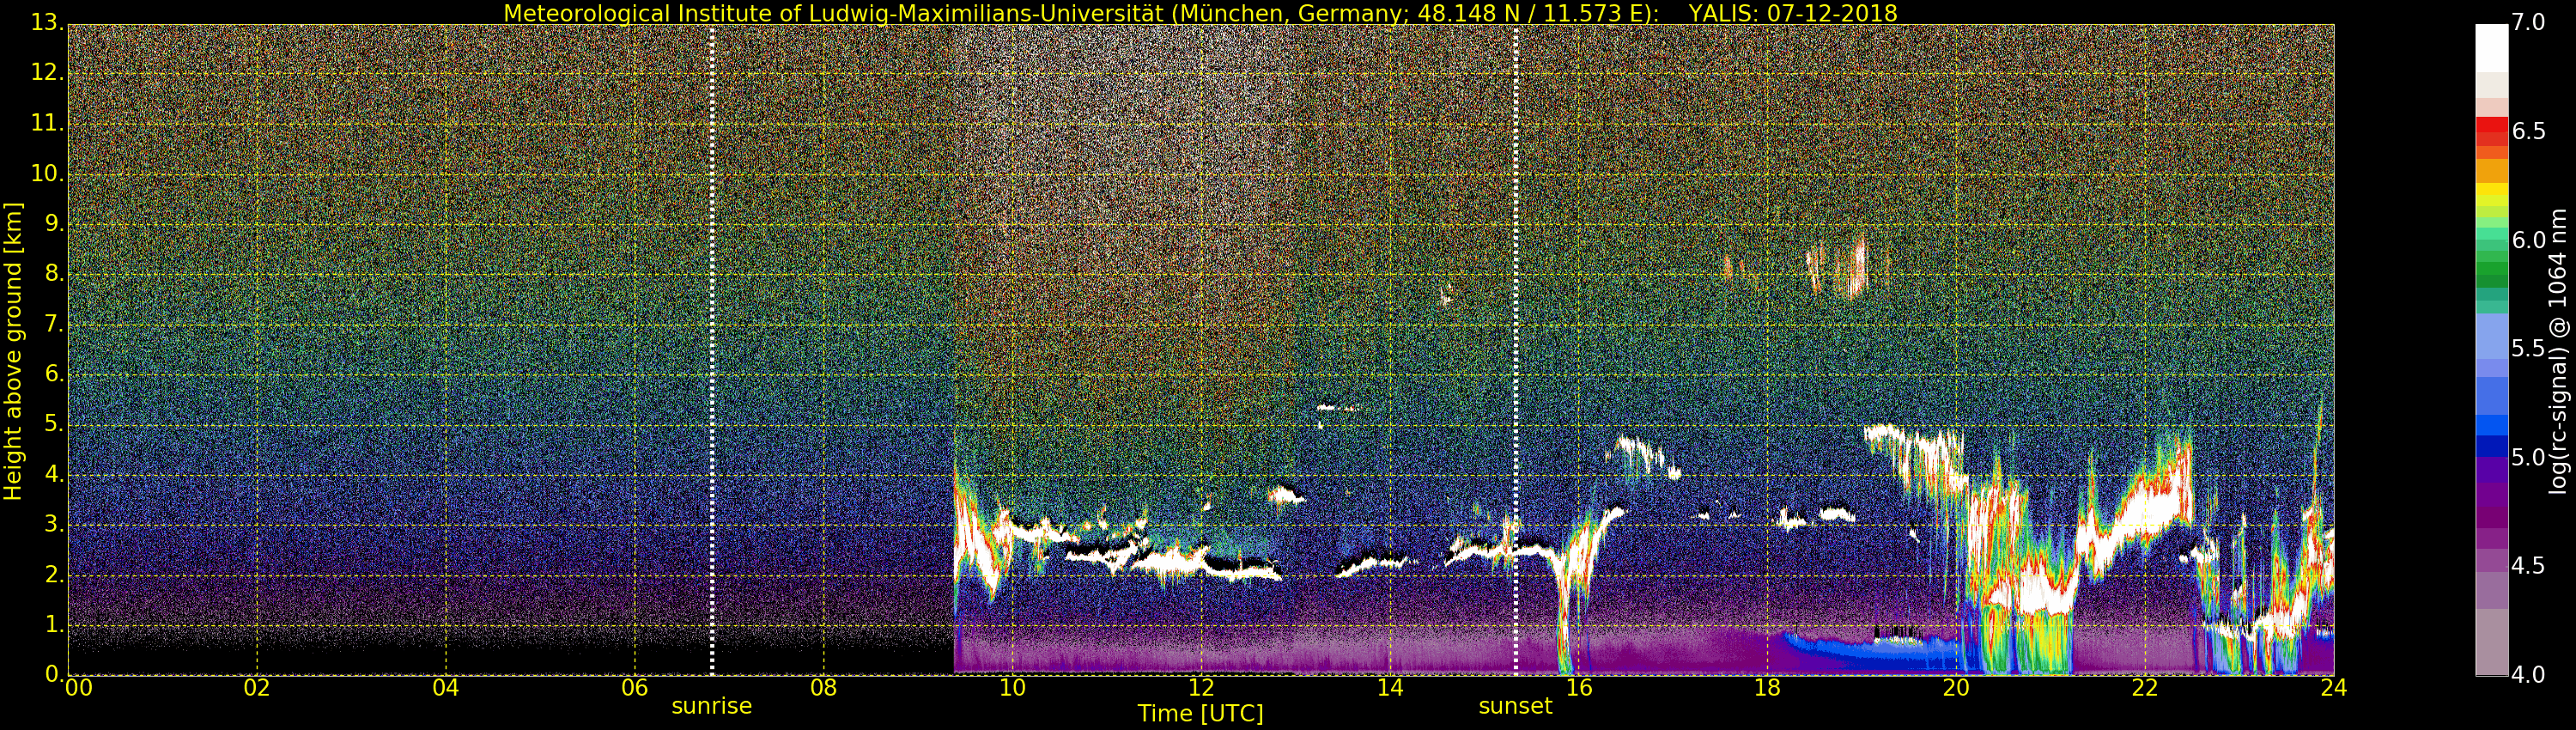Click the white dotted sunset marker line
Image resolution: width=2576 pixels, height=730 pixels.
[x=1516, y=350]
